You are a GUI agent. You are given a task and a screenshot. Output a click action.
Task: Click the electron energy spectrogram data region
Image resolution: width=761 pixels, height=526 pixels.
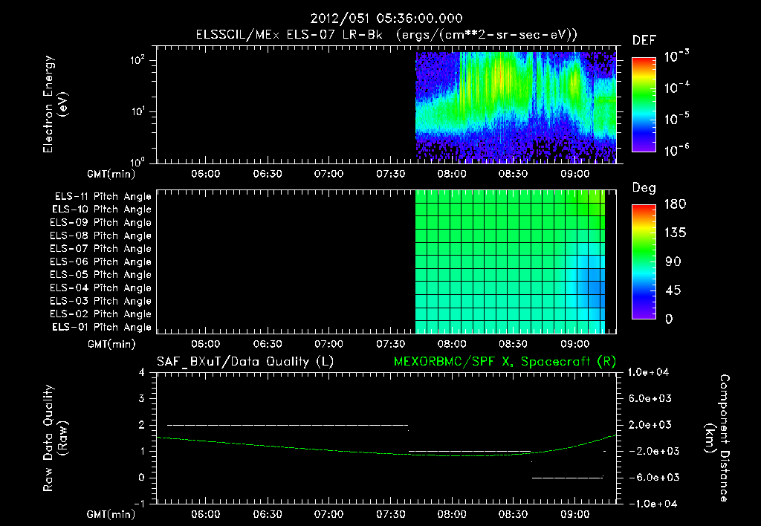pos(516,107)
